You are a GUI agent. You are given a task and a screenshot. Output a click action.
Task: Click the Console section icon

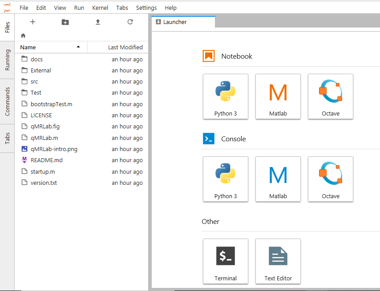point(209,139)
